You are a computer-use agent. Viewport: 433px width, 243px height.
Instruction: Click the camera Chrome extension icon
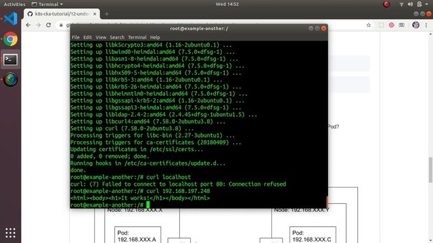pyautogui.click(x=401, y=25)
